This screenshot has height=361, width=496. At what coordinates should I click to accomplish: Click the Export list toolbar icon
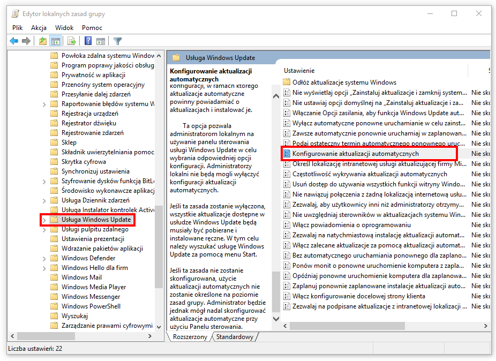click(x=71, y=41)
